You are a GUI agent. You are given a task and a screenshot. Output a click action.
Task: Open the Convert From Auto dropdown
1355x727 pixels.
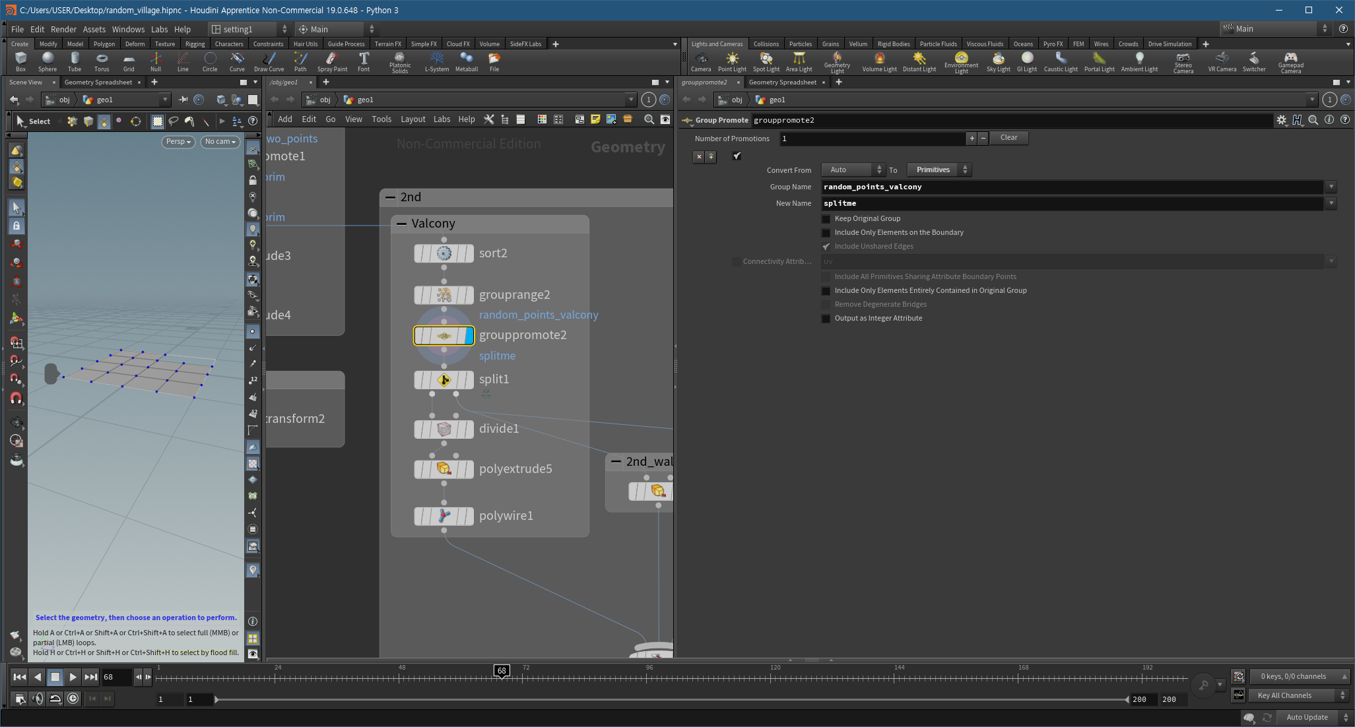tap(853, 170)
